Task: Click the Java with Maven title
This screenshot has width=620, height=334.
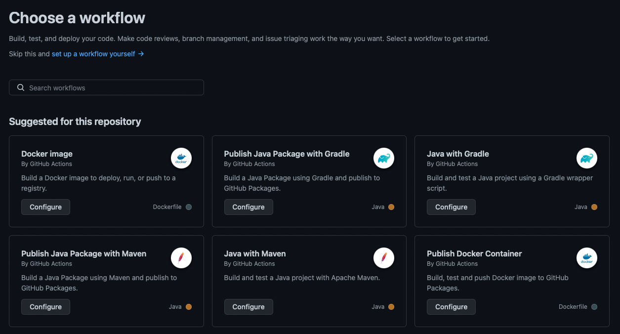Action: click(255, 253)
